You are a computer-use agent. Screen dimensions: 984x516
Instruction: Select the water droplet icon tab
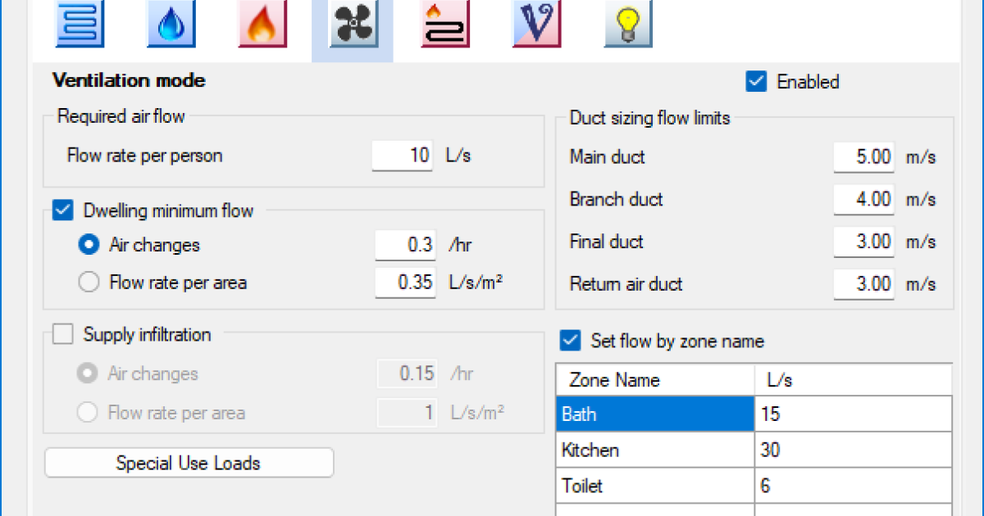171,25
